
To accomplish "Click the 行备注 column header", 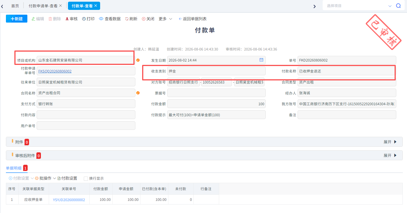I will (x=206, y=189).
